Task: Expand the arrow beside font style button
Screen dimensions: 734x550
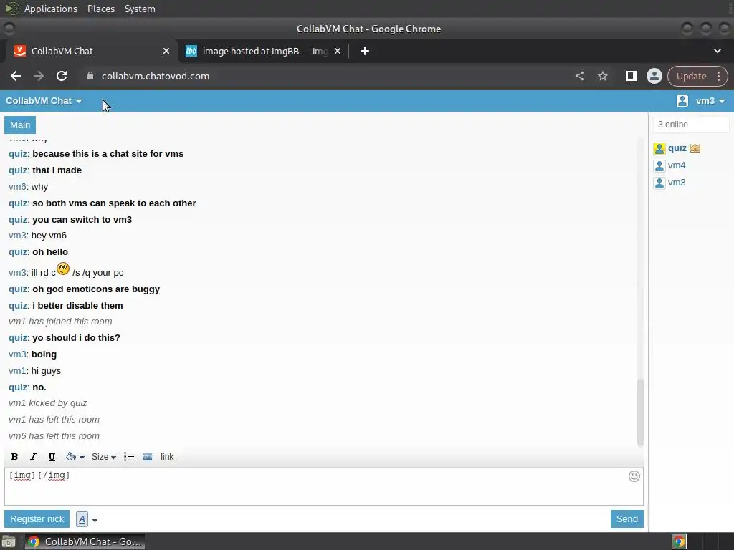Action: tap(95, 520)
